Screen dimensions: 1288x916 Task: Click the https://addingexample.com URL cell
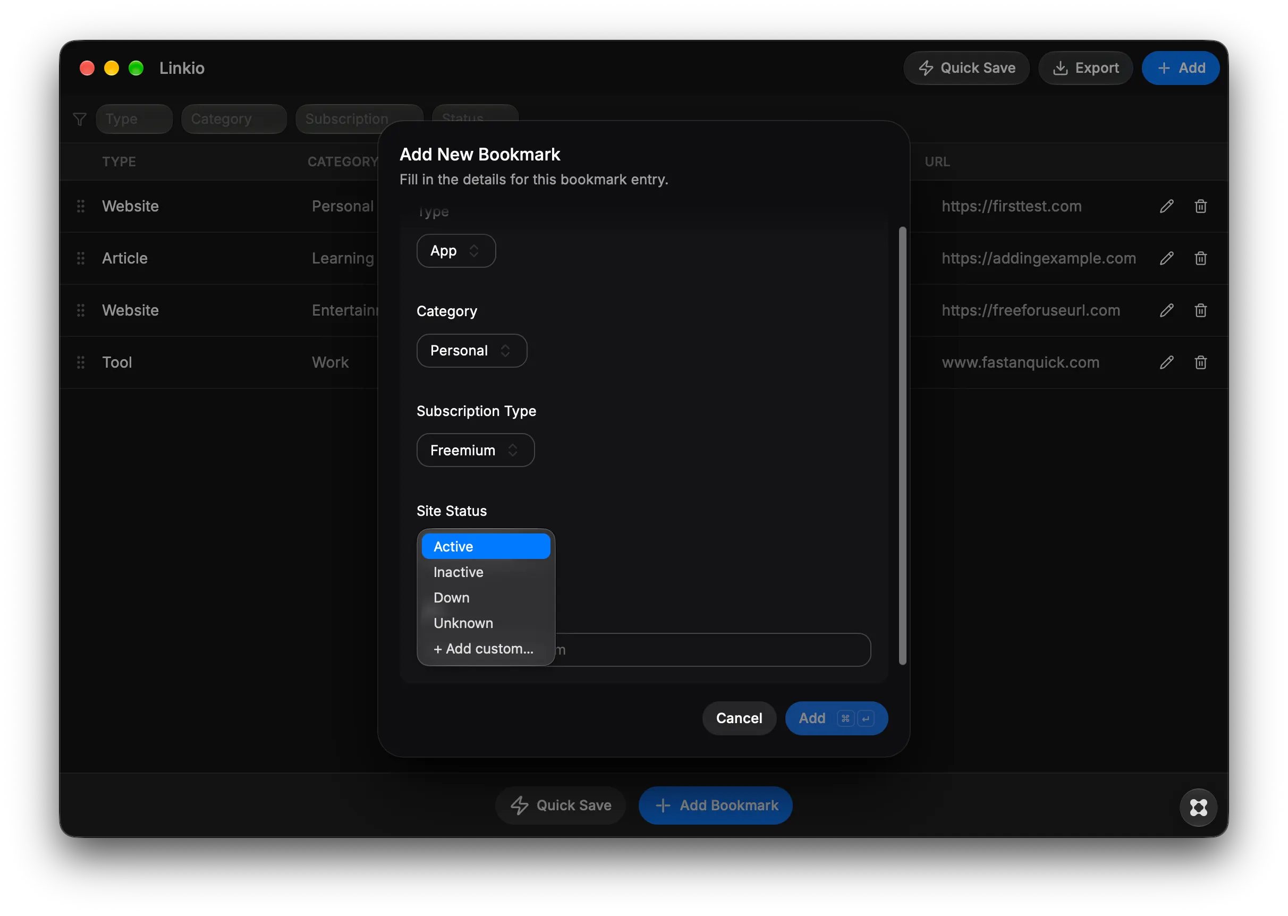[1038, 258]
